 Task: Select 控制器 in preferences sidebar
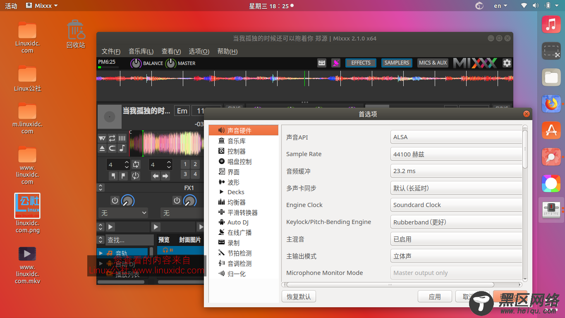coord(243,152)
